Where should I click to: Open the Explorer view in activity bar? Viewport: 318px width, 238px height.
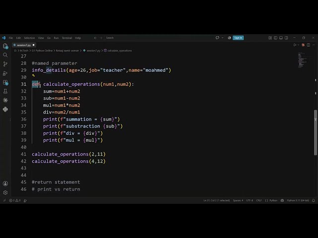[x=5, y=46]
